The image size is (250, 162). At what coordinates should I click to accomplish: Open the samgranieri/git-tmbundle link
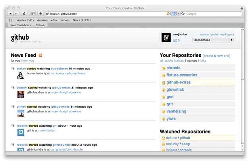[67, 150]
